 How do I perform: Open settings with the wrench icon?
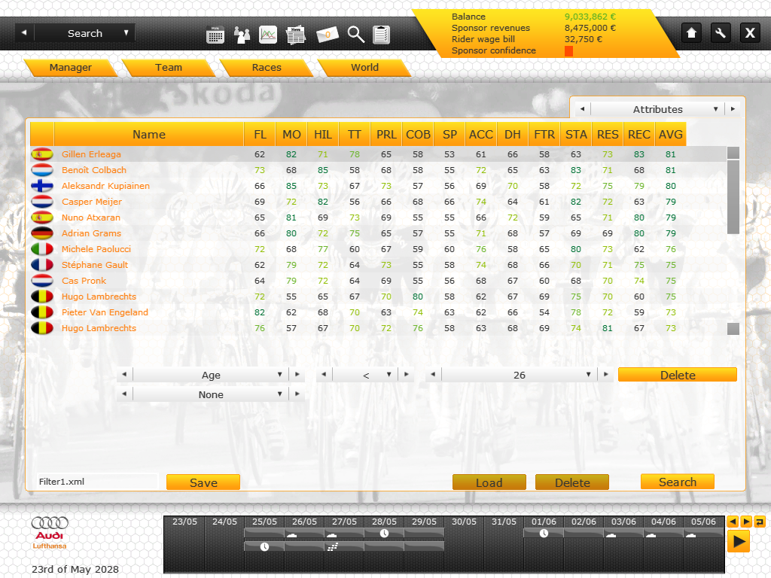tap(721, 32)
